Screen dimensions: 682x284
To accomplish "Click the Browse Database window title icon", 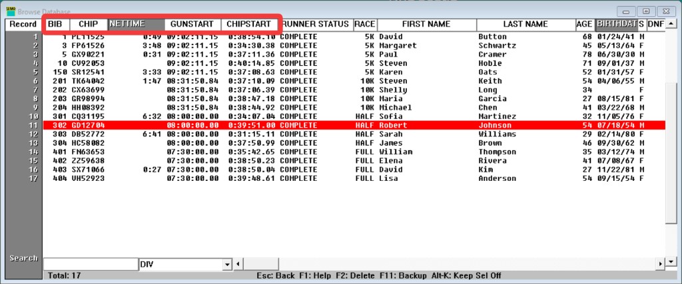I will tap(11, 11).
